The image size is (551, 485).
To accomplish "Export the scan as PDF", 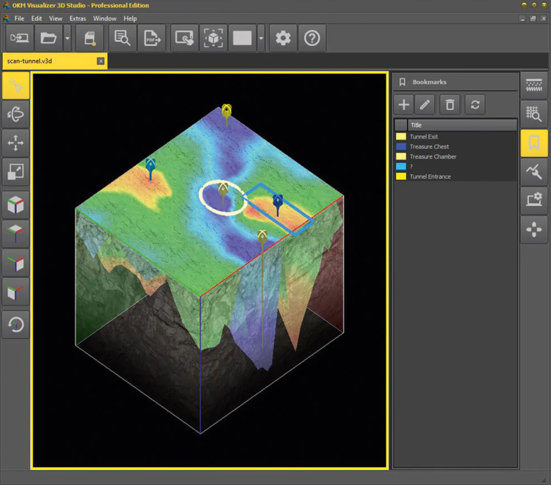I will coord(152,38).
